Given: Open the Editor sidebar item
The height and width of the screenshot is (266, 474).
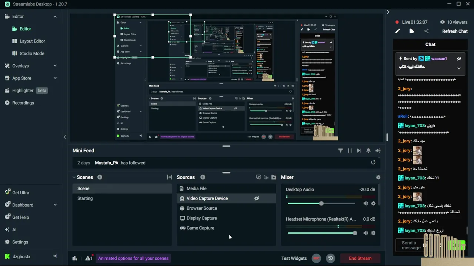Looking at the screenshot, I should tap(25, 29).
